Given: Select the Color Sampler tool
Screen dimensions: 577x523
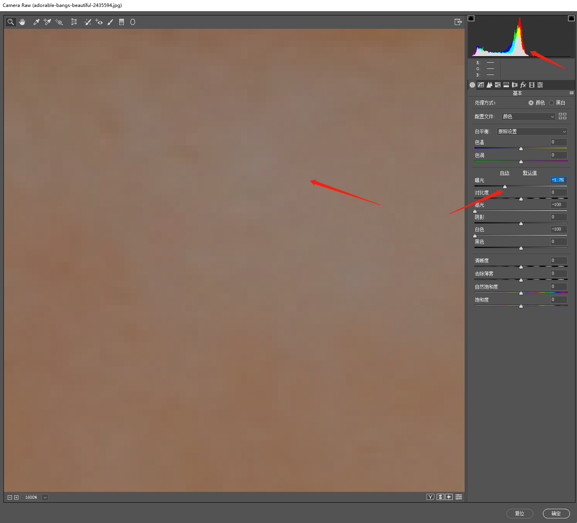Looking at the screenshot, I should [47, 22].
